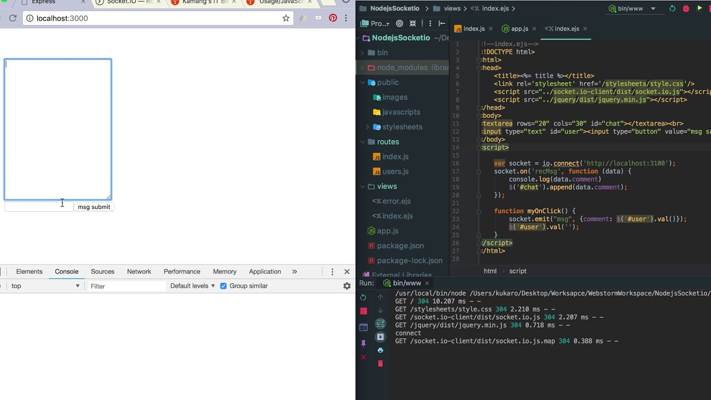Open the Default levels dropdown

point(192,286)
